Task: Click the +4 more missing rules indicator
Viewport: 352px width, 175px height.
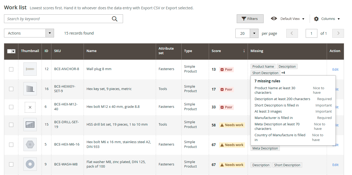Action: point(283,73)
